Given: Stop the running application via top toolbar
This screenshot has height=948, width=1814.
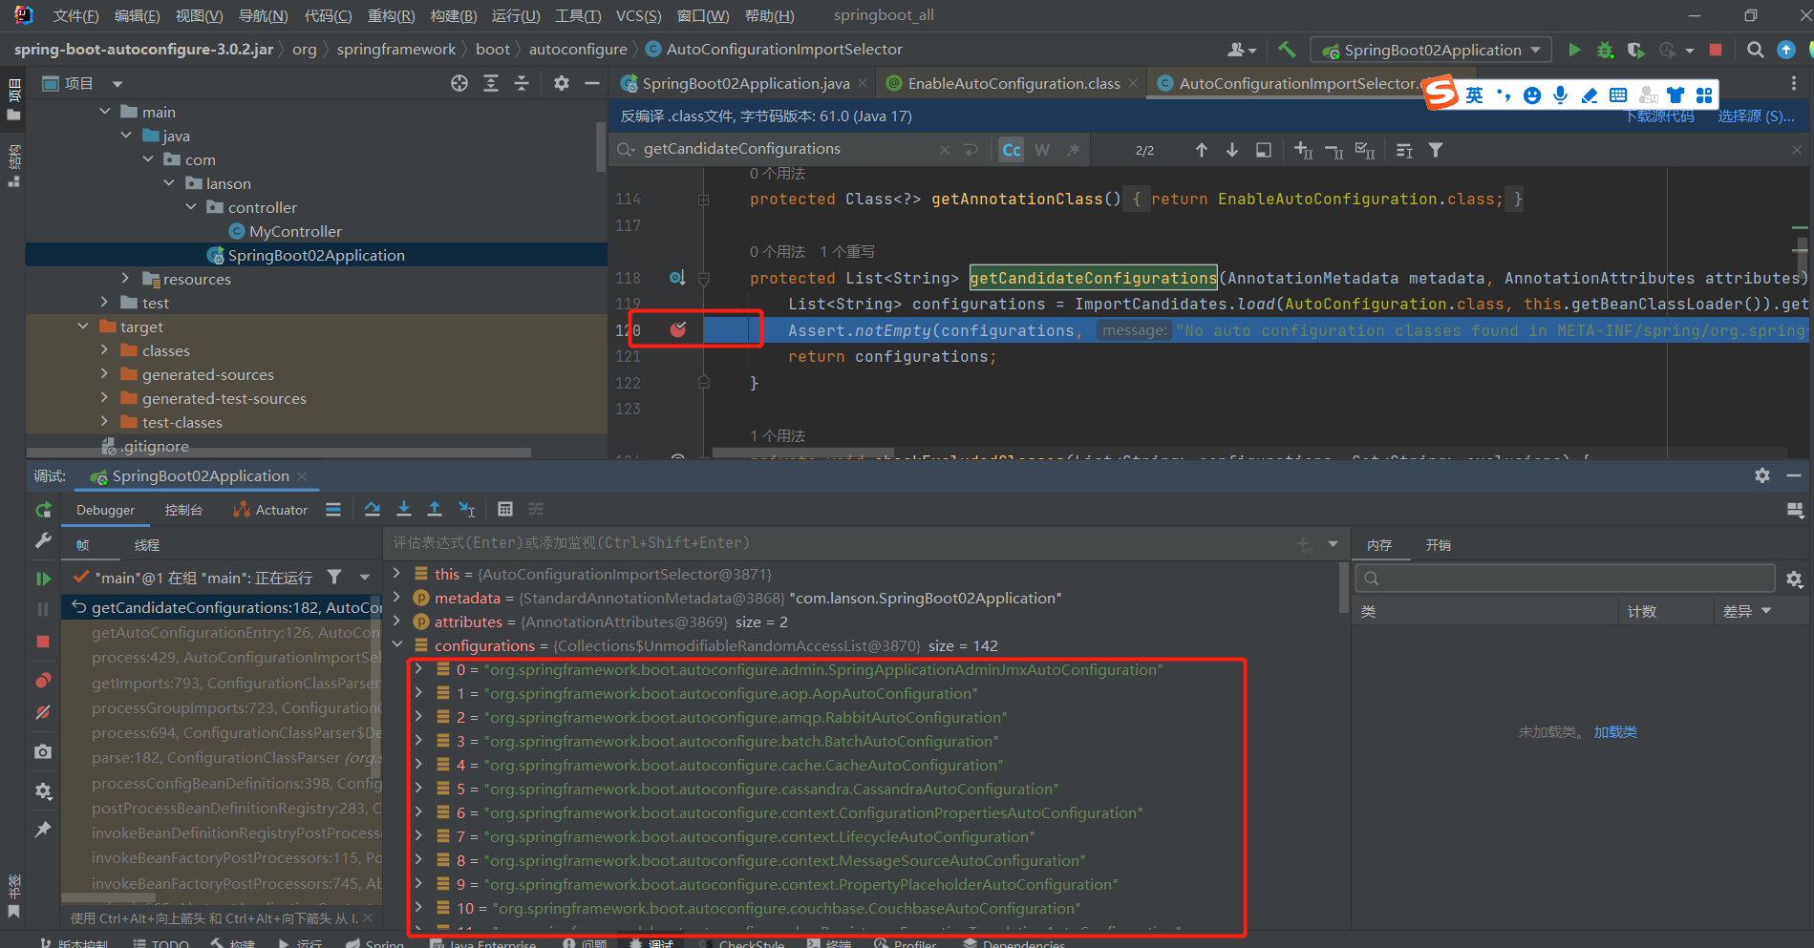Looking at the screenshot, I should [x=1716, y=50].
